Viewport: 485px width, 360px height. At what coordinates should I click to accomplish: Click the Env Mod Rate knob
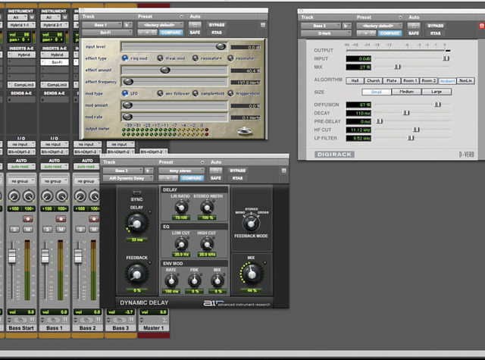click(171, 280)
